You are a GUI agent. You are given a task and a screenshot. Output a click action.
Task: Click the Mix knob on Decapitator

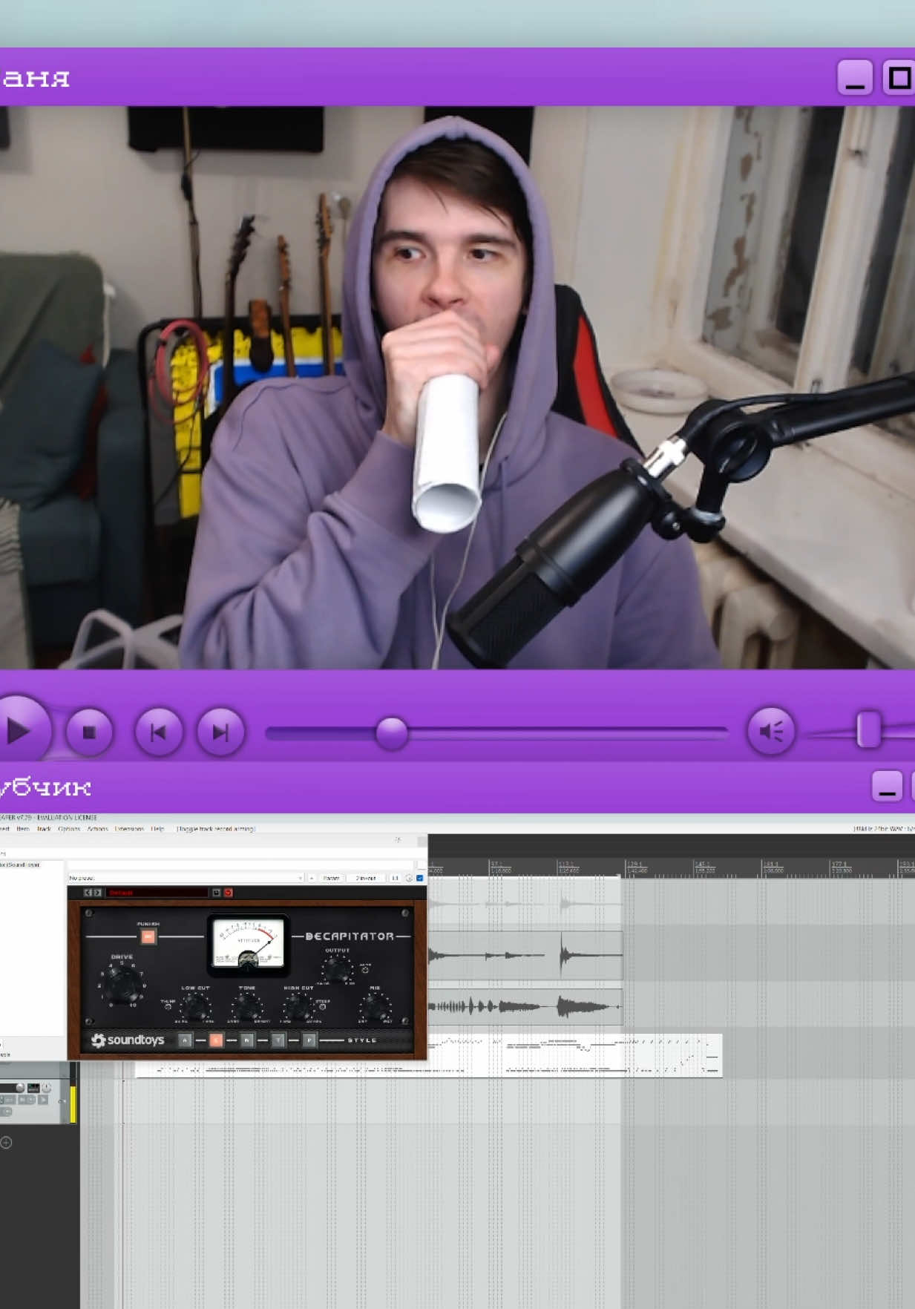[375, 1006]
